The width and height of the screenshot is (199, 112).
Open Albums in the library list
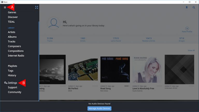[12, 37]
